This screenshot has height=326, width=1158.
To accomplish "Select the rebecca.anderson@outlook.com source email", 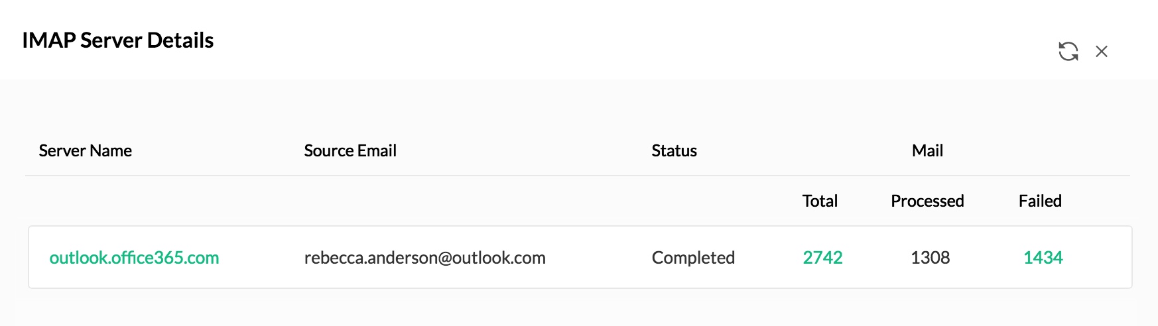I will (424, 258).
